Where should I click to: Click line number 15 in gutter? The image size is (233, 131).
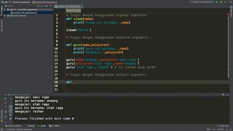pyautogui.click(x=56, y=67)
